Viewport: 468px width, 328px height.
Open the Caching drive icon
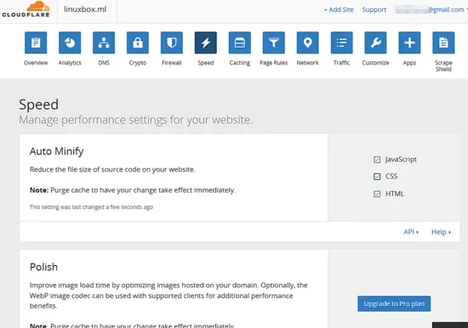point(240,42)
